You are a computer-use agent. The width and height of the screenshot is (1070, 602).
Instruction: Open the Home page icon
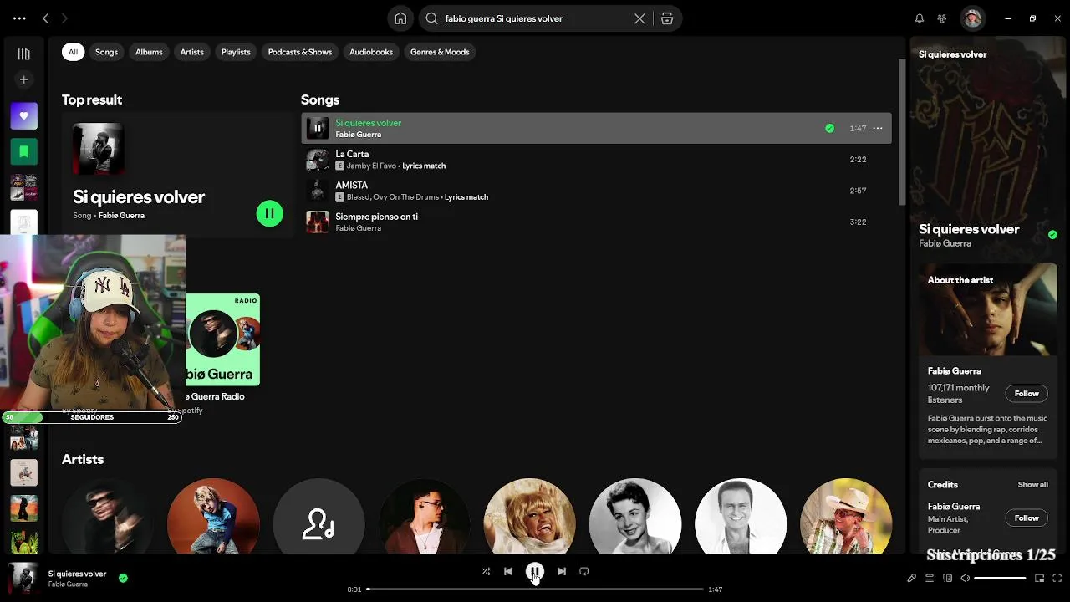400,18
